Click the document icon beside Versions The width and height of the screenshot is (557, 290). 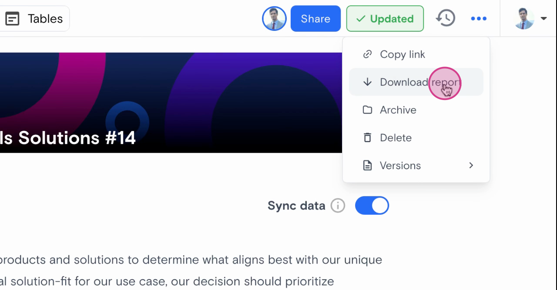368,166
